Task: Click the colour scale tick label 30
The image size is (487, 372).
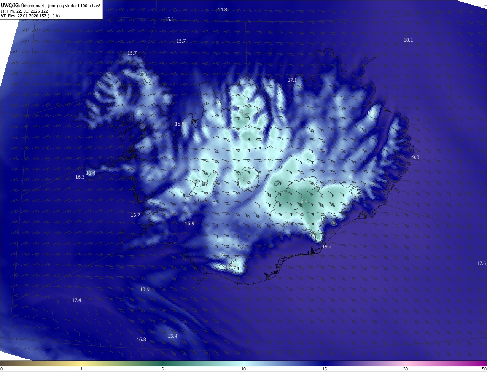Action: tap(406, 369)
